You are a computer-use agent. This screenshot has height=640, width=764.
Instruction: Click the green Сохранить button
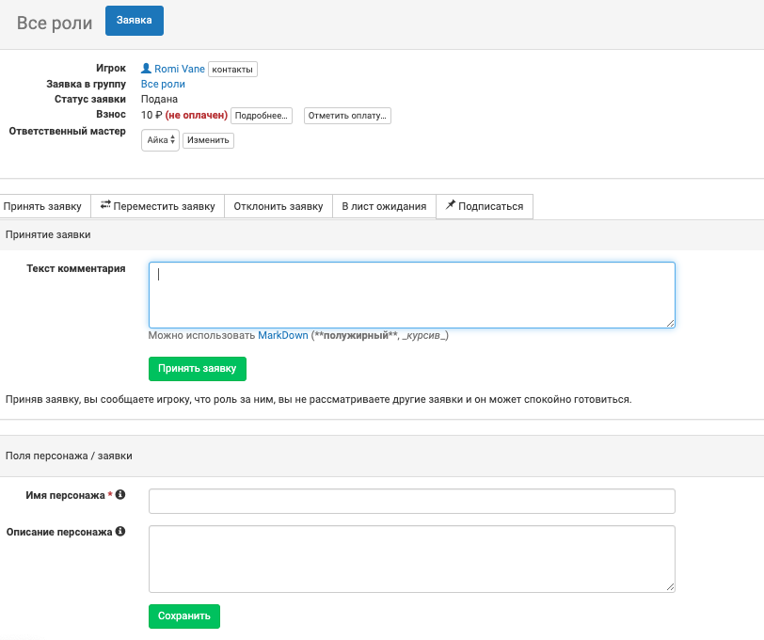tap(184, 616)
